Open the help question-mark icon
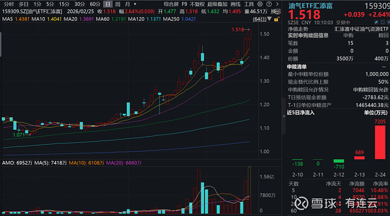 pyautogui.click(x=269, y=4)
